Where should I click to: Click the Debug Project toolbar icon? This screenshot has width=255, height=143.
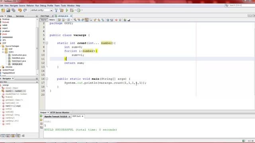tap(72, 10)
